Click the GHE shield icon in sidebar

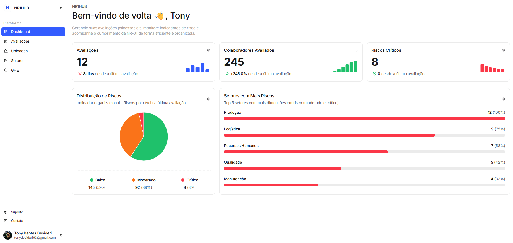6,70
